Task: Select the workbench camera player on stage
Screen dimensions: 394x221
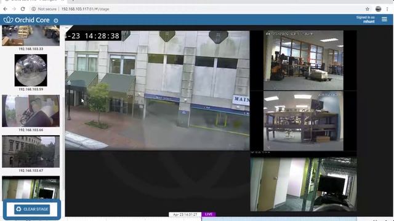Action: [x=304, y=121]
